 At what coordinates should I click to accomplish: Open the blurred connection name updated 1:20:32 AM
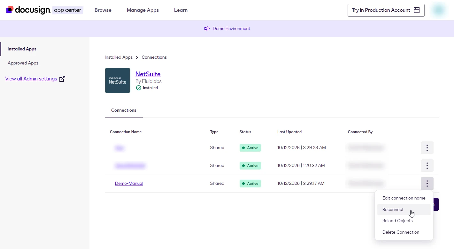130,166
